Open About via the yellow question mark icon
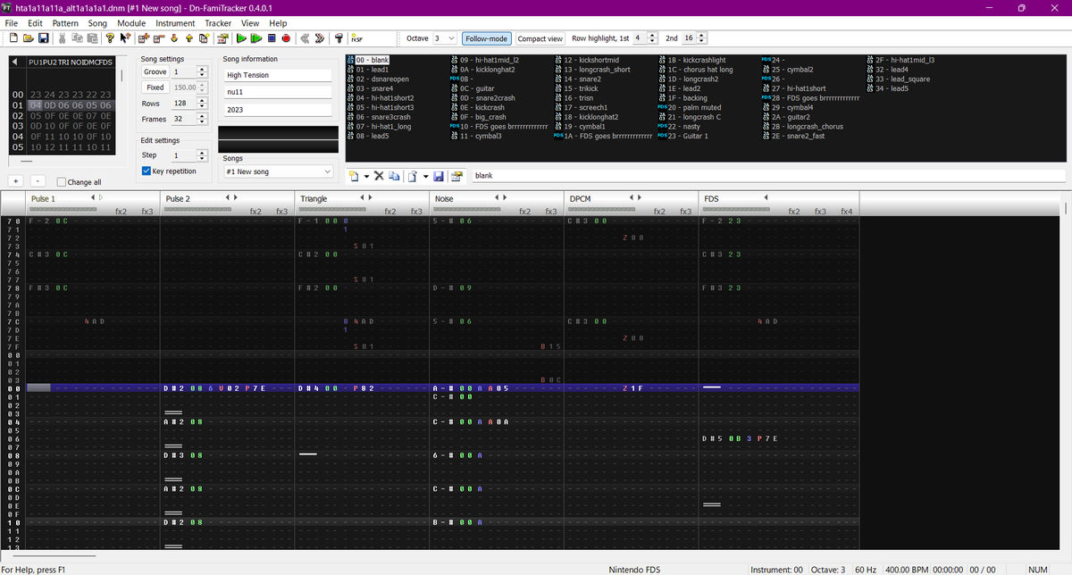Viewport: 1072px width, 575px height. pyautogui.click(x=111, y=38)
